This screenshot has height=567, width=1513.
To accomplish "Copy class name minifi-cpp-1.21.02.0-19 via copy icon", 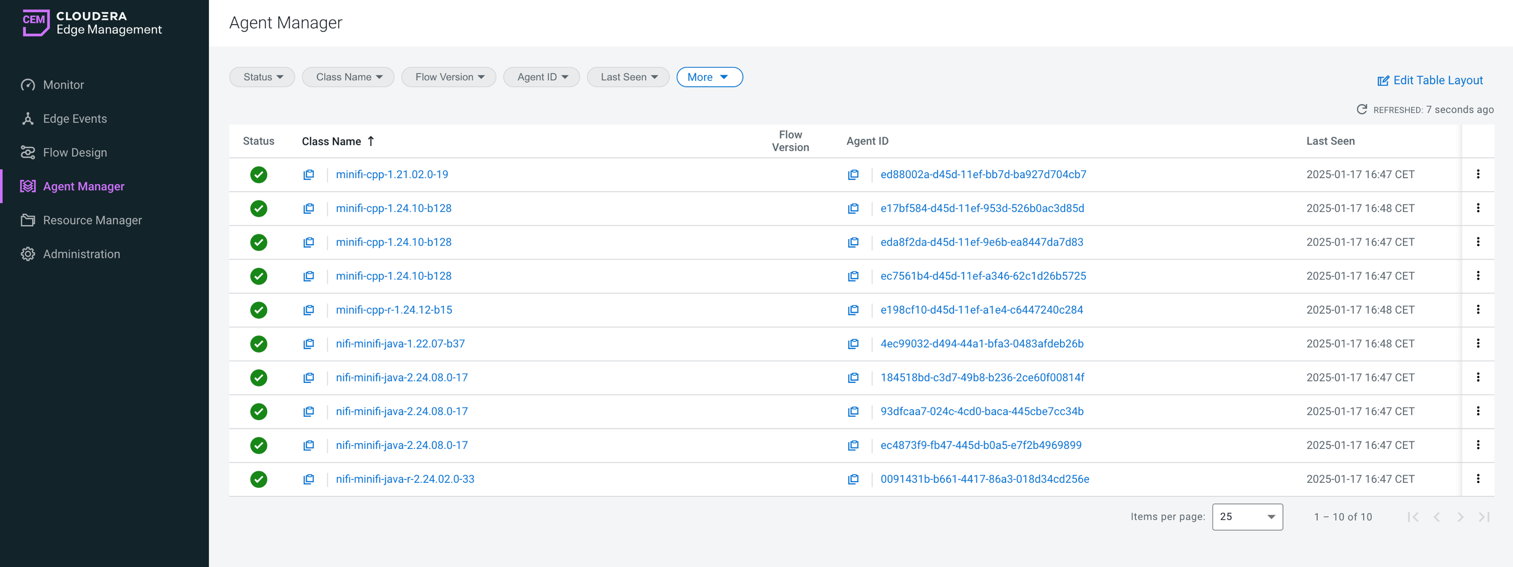I will click(x=308, y=175).
